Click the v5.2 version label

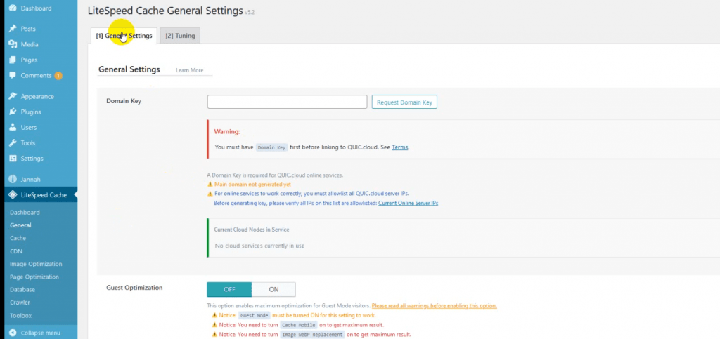(x=250, y=13)
